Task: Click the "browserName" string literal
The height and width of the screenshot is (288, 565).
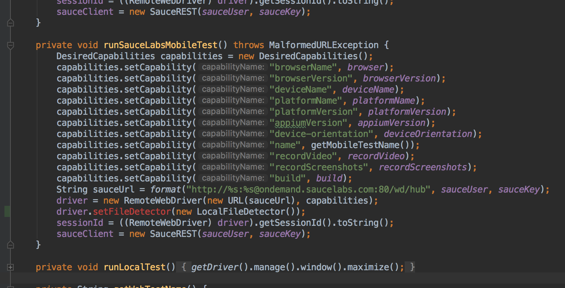Action: [303, 67]
